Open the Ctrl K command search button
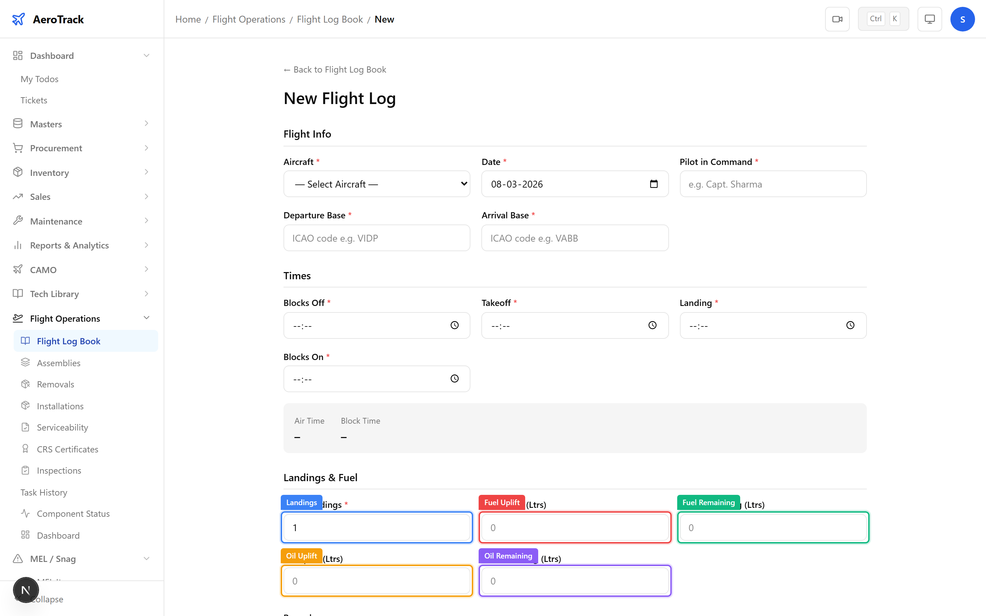This screenshot has height=616, width=986. coord(883,19)
